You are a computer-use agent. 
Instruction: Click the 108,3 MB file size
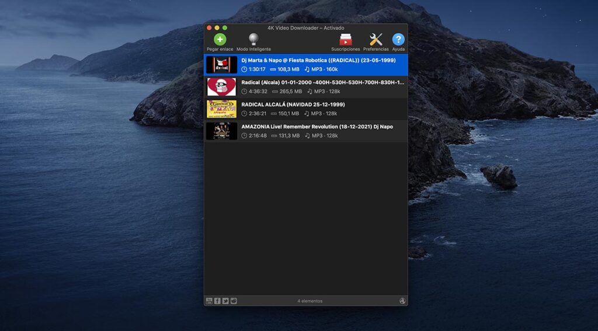(x=288, y=69)
